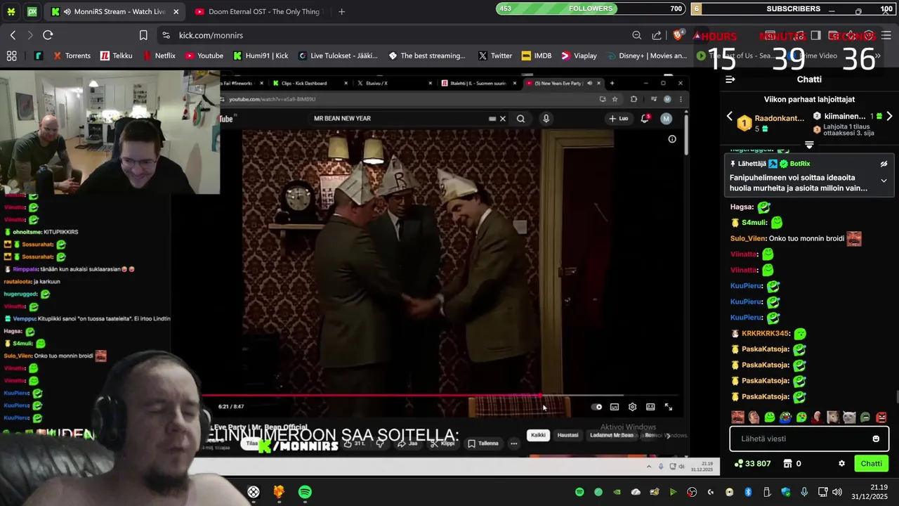
Task: Open a new browser tab
Action: (341, 12)
